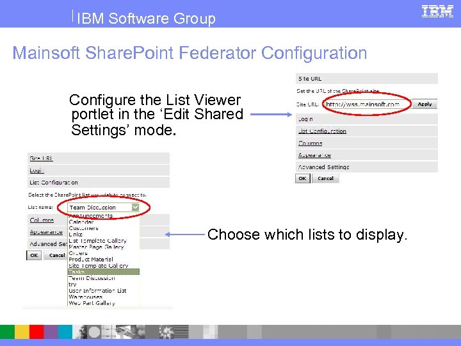The image size is (461, 346).
Task: Click OK button in left panel
Action: click(34, 255)
